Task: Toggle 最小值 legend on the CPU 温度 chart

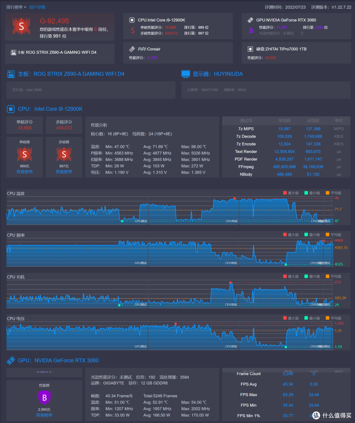Action: (x=312, y=193)
